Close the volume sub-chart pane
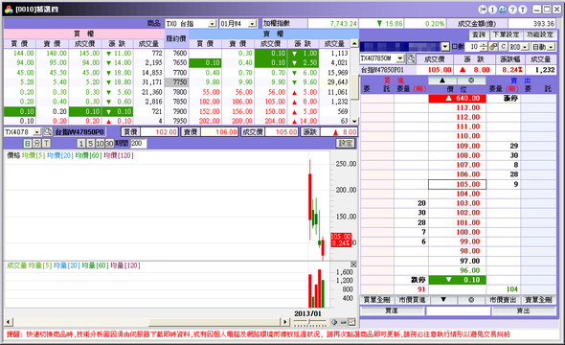This screenshot has width=565, height=345. click(x=353, y=264)
